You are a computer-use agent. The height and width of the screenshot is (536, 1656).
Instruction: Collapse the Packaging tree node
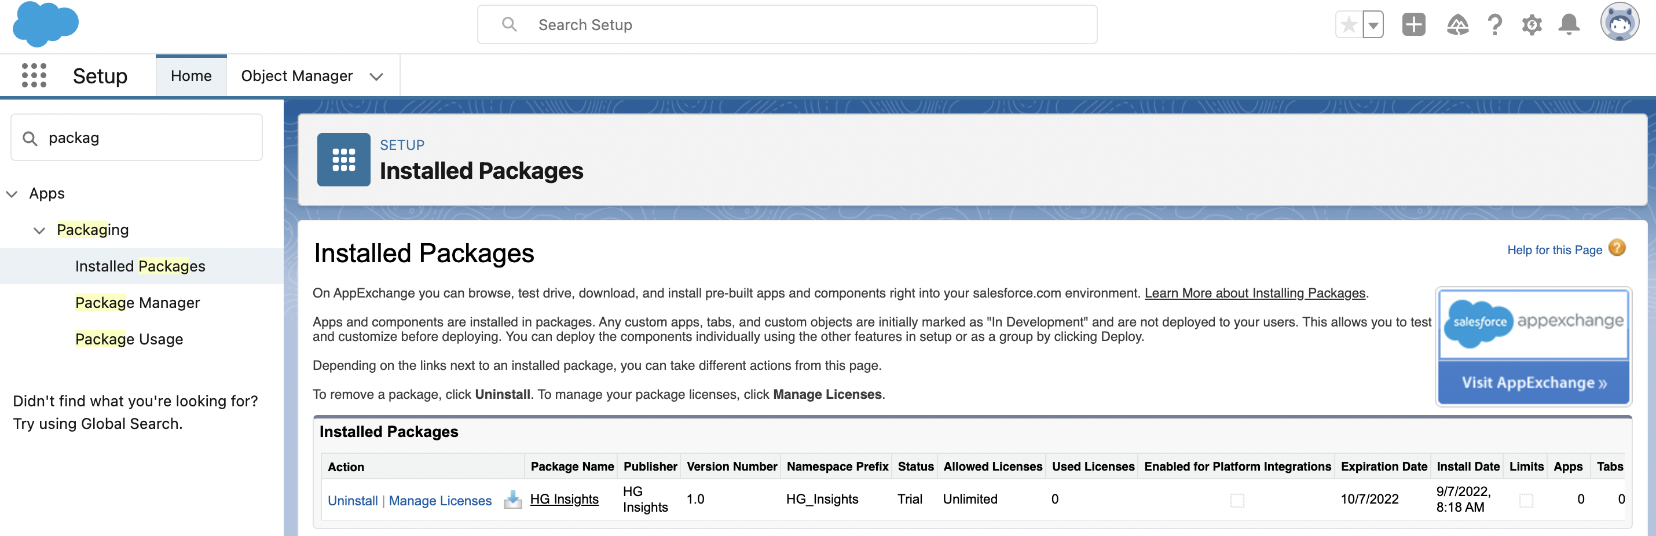(39, 230)
